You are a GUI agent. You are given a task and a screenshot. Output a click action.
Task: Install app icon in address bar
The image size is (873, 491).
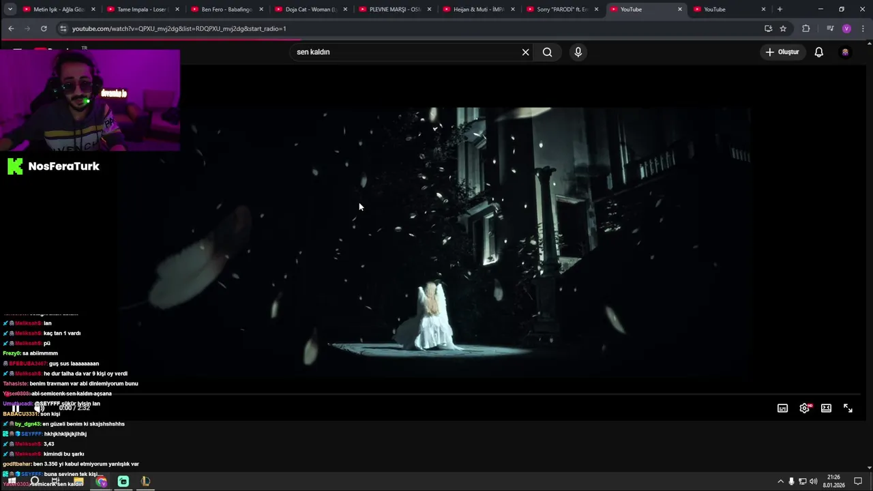[768, 29]
